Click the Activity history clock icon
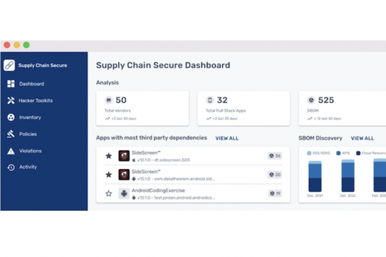 pos(11,167)
